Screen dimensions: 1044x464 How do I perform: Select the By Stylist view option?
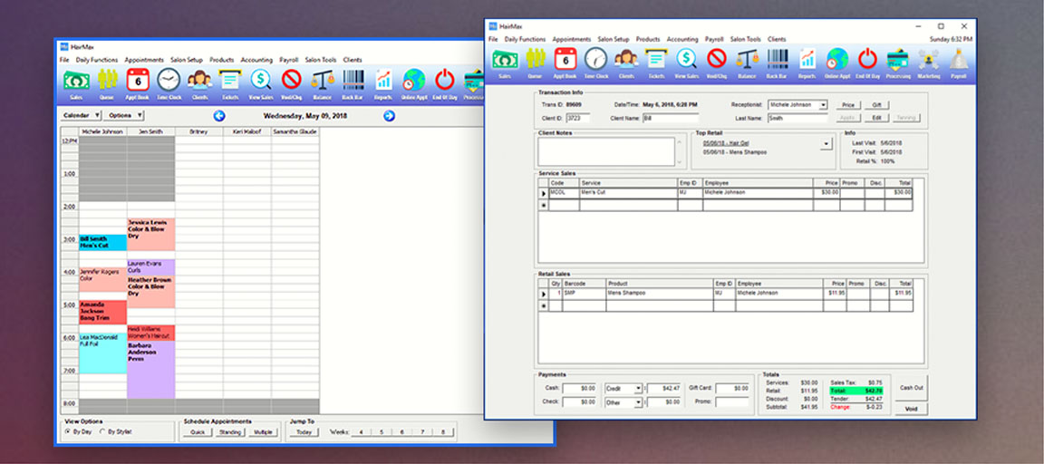click(x=101, y=432)
